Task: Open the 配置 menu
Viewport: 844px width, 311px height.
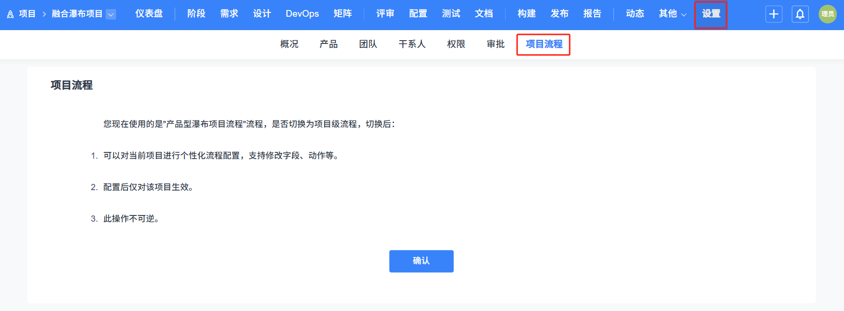Action: pos(418,14)
